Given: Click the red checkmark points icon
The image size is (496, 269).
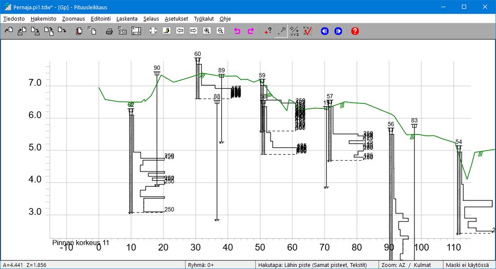Looking at the screenshot, I should point(308,31).
